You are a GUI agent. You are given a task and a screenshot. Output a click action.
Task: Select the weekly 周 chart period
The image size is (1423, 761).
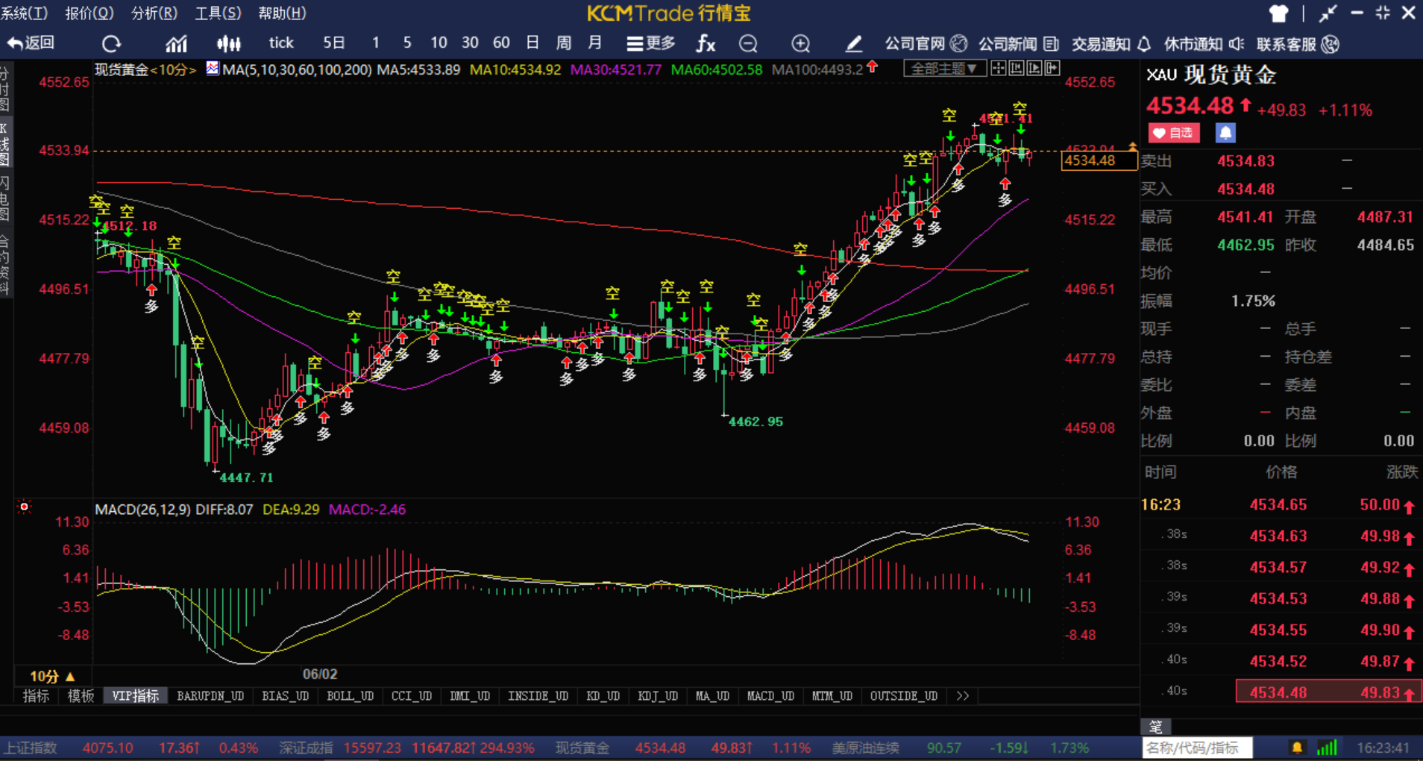pyautogui.click(x=564, y=43)
